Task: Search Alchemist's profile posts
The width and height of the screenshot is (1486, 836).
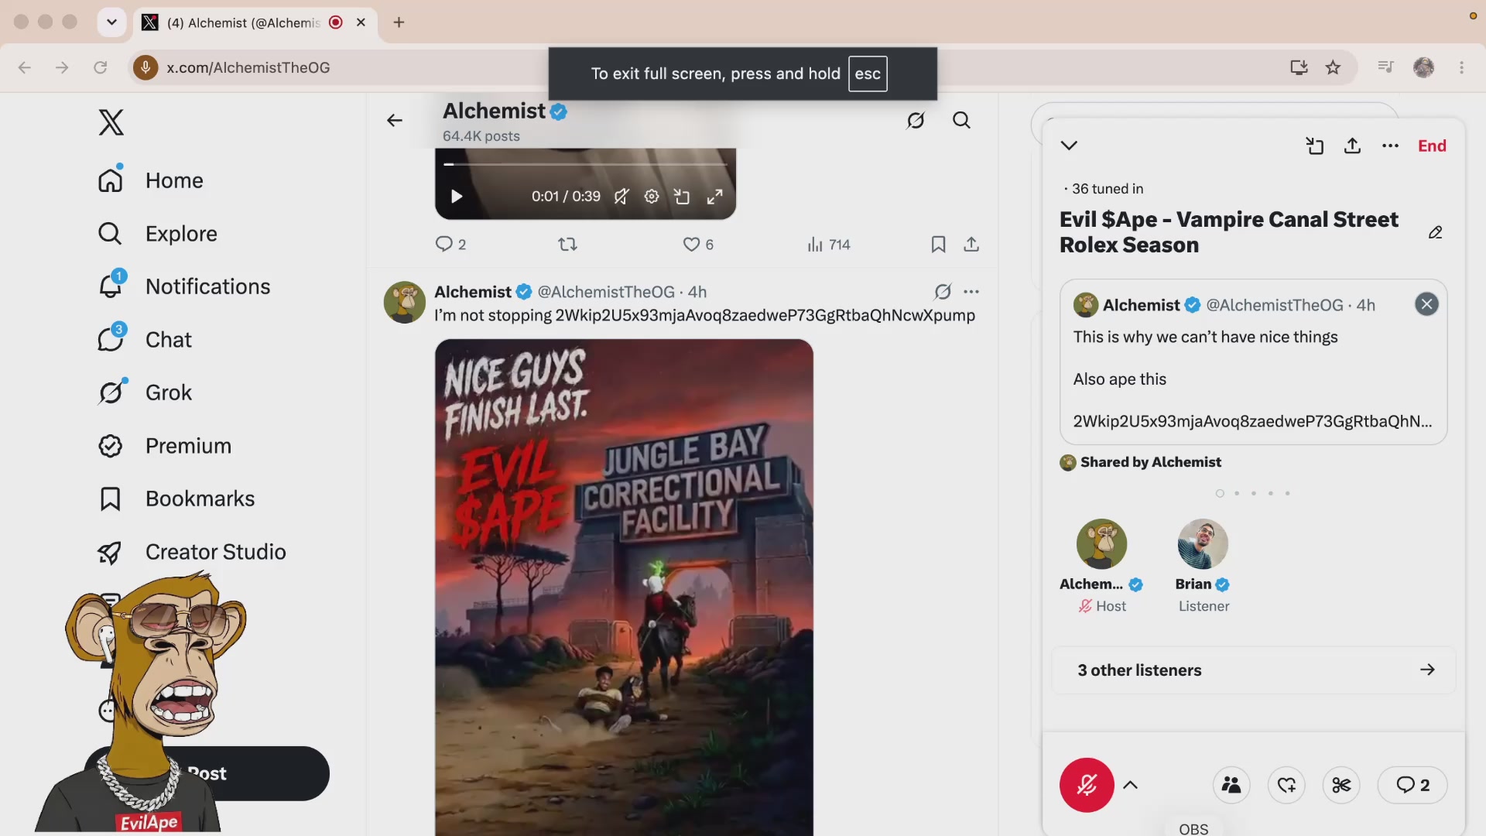Action: (961, 120)
